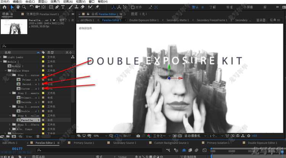286x158 pixels.
Task: Collapse the Module 1 folder
Action: click(1, 62)
